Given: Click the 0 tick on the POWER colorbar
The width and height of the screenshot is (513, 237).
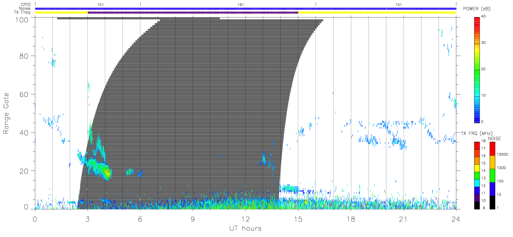Looking at the screenshot, I should click(483, 122).
